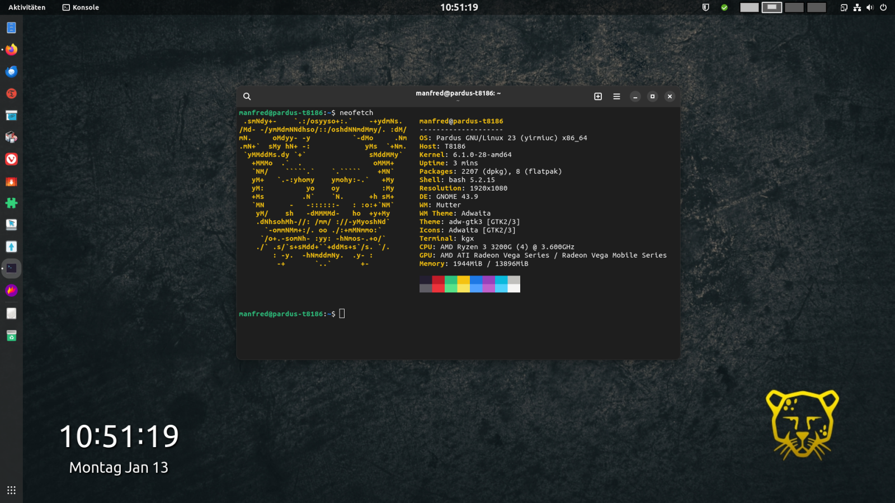Switch to the first workspace
This screenshot has height=503, width=895.
click(749, 7)
